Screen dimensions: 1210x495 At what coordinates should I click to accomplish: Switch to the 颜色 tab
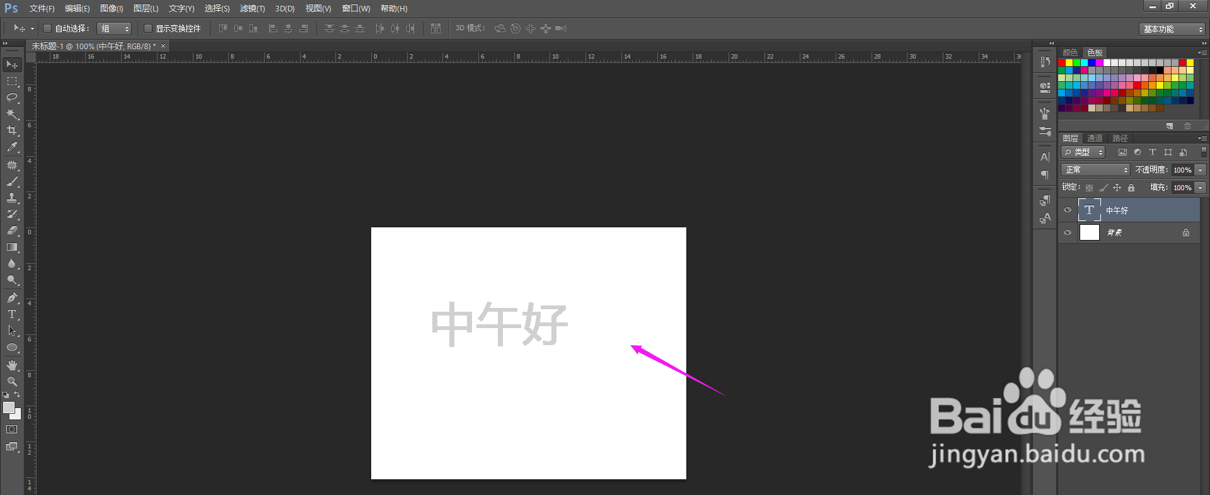(x=1070, y=52)
